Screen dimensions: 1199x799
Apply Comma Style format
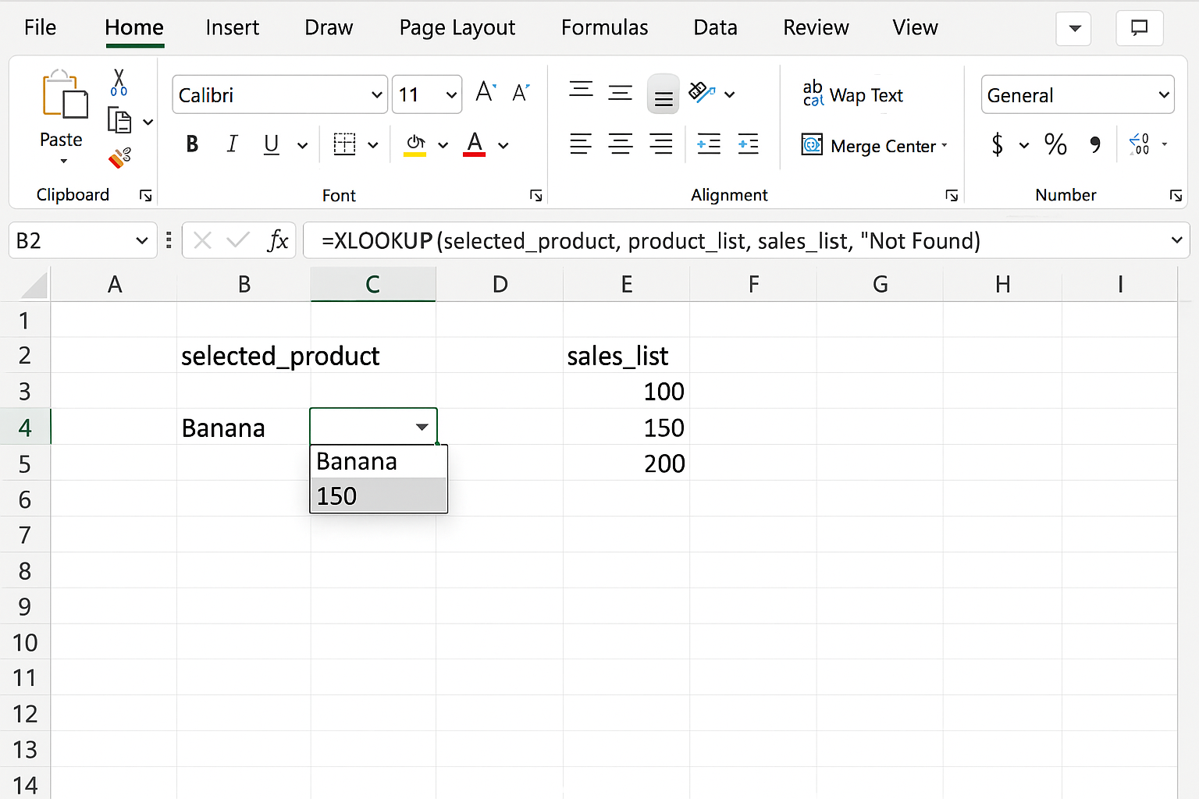(x=1096, y=145)
